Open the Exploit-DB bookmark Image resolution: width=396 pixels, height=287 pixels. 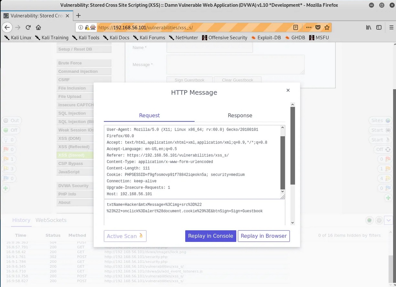[x=266, y=37]
